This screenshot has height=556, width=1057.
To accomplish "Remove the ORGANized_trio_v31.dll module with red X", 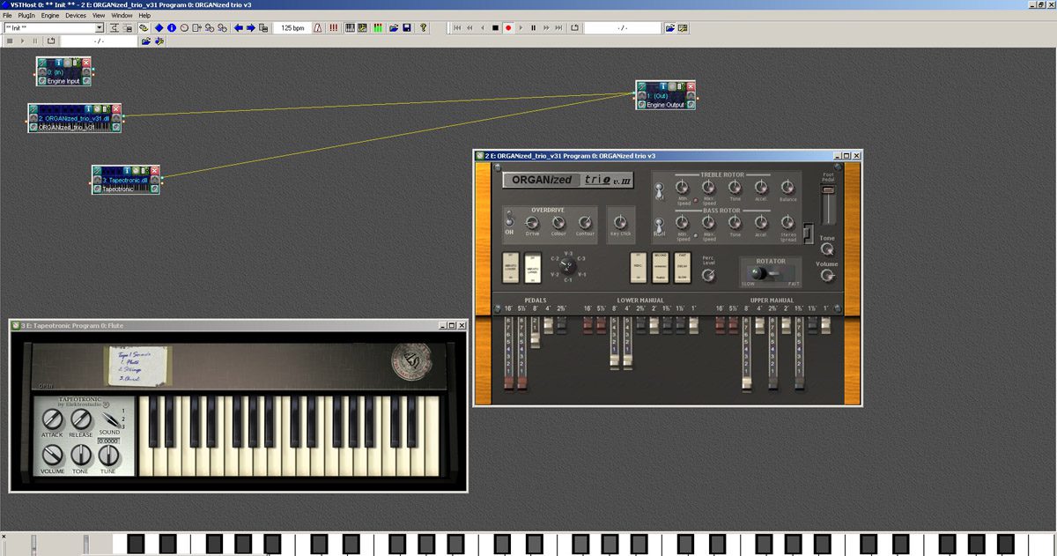I will tap(116, 109).
